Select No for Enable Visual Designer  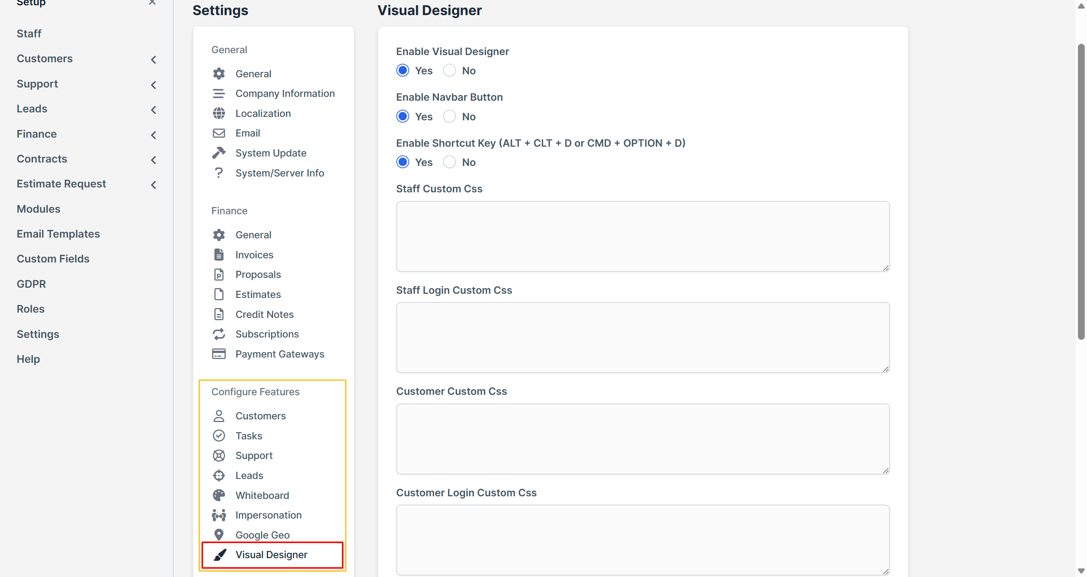[450, 71]
